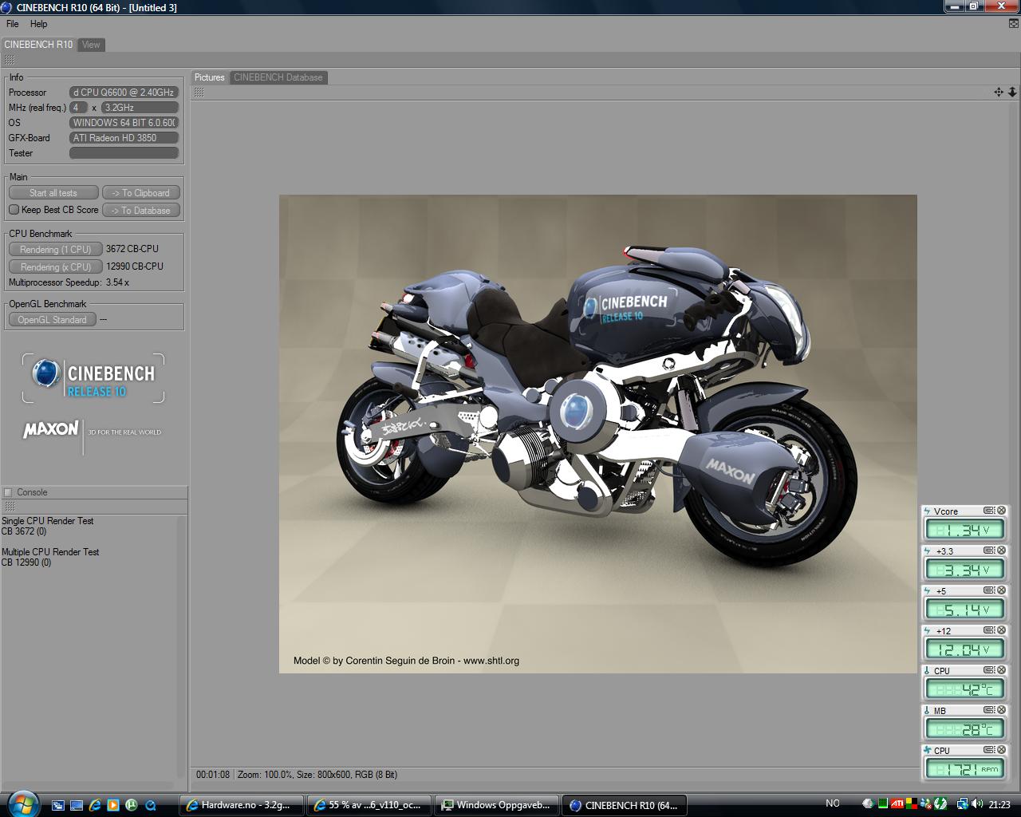Viewport: 1021px width, 817px height.
Task: Click the To Clipboard button
Action: pos(140,193)
